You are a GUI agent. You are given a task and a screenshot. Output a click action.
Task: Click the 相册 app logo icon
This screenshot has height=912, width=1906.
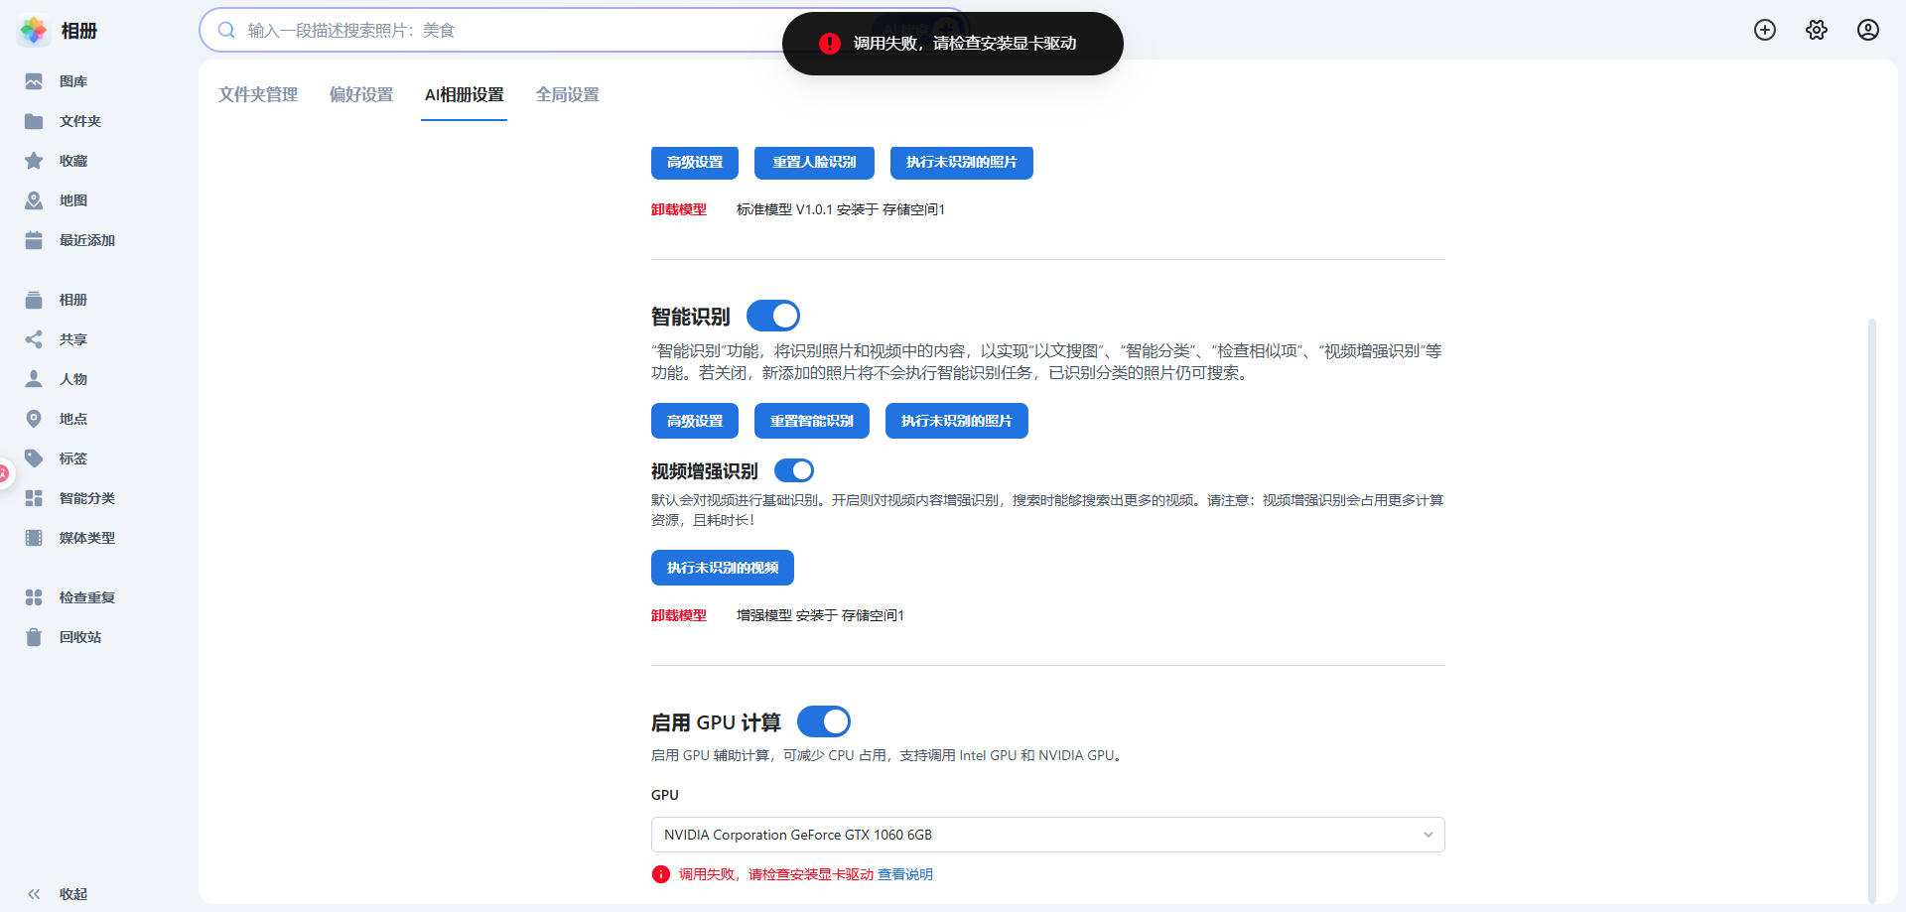34,31
